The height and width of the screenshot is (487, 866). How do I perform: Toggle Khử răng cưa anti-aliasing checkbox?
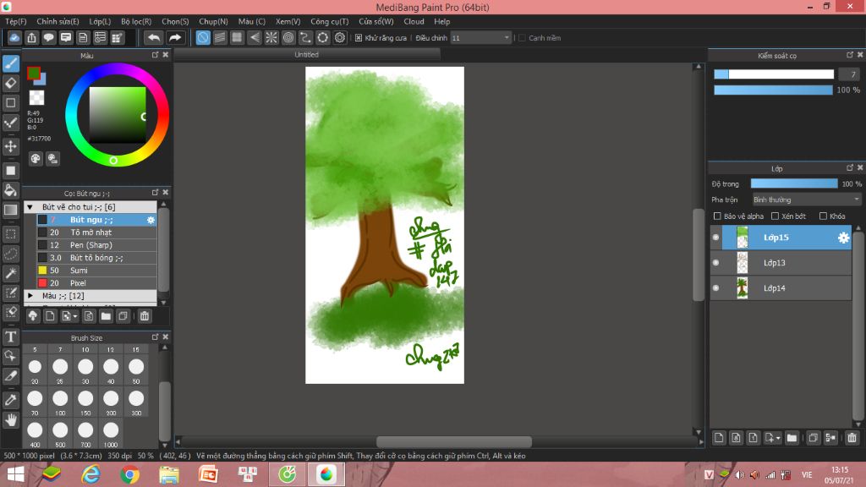pyautogui.click(x=359, y=37)
